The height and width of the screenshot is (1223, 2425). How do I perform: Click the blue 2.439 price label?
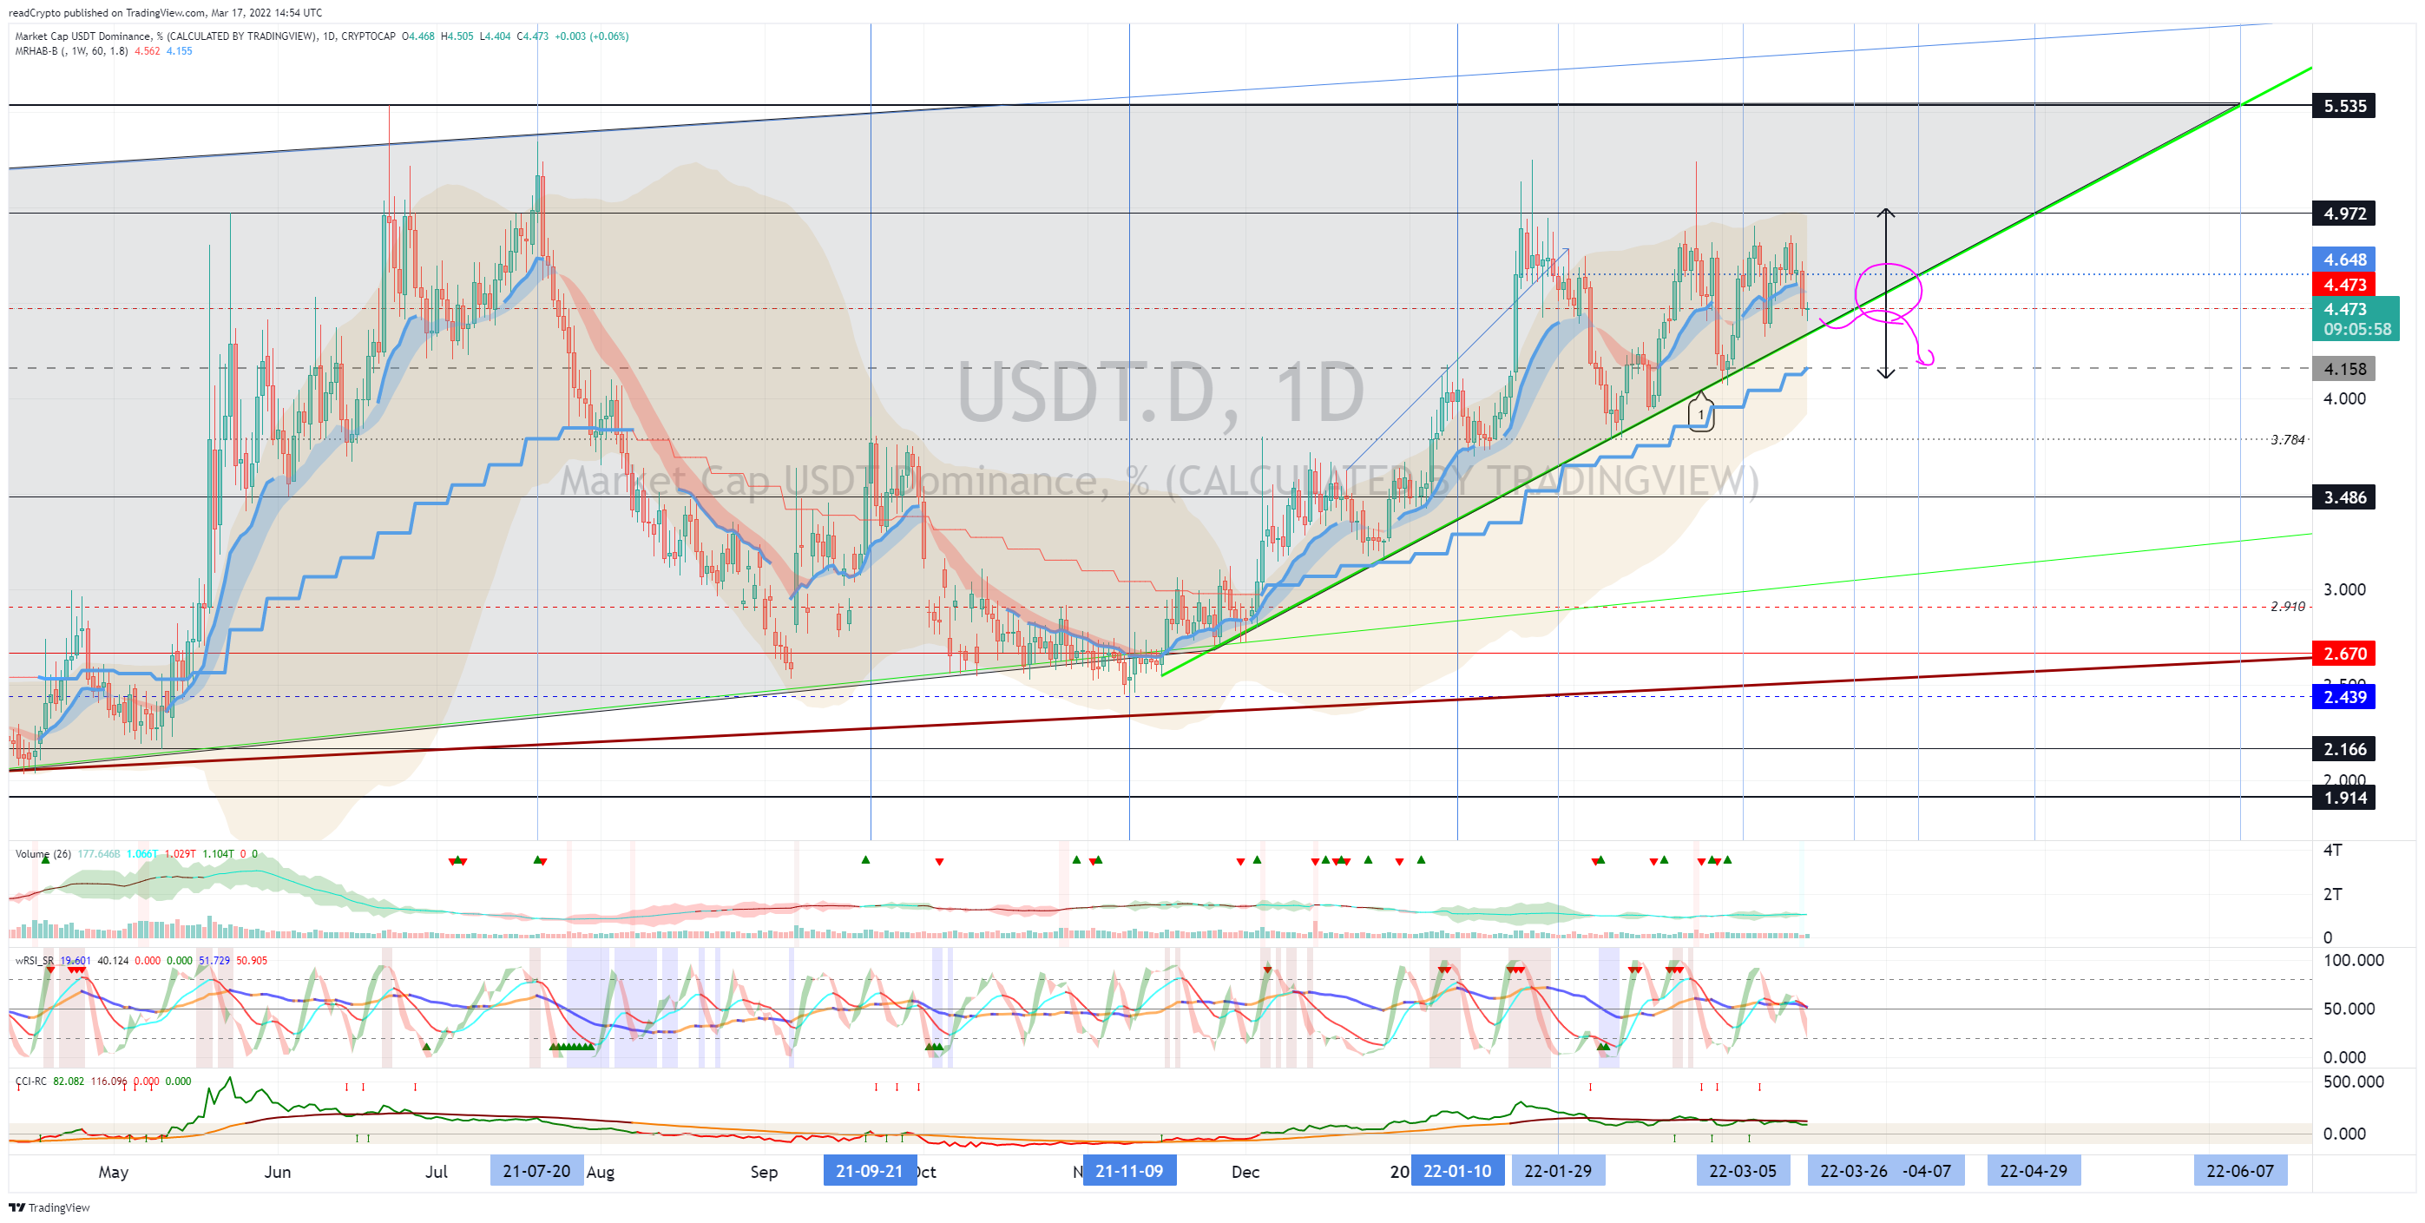[x=2344, y=697]
